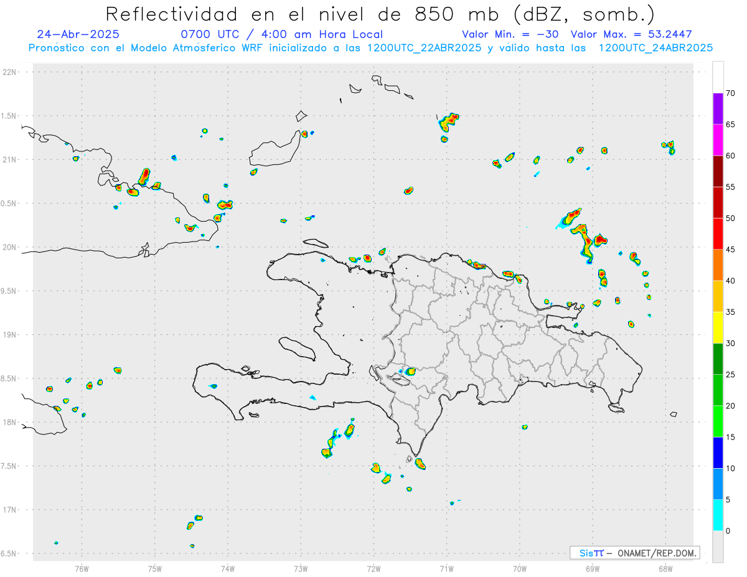
Task: Click the colorbar scale value '15'
Action: coord(731,437)
